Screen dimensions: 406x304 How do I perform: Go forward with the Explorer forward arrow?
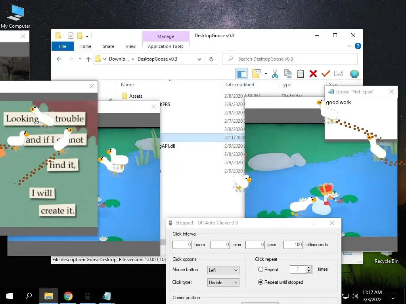71,59
